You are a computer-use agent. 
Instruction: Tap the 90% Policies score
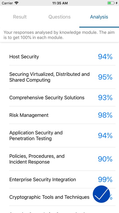click(105, 159)
